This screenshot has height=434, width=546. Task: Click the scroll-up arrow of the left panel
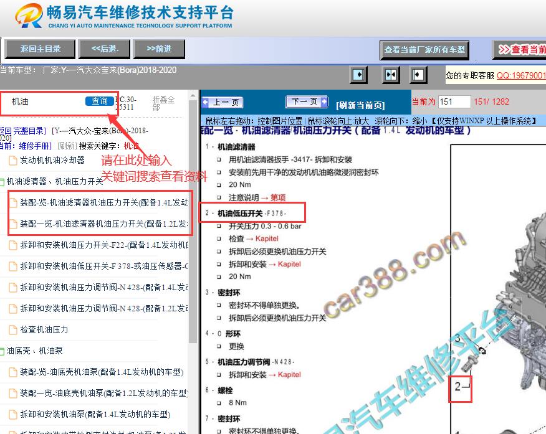click(193, 95)
